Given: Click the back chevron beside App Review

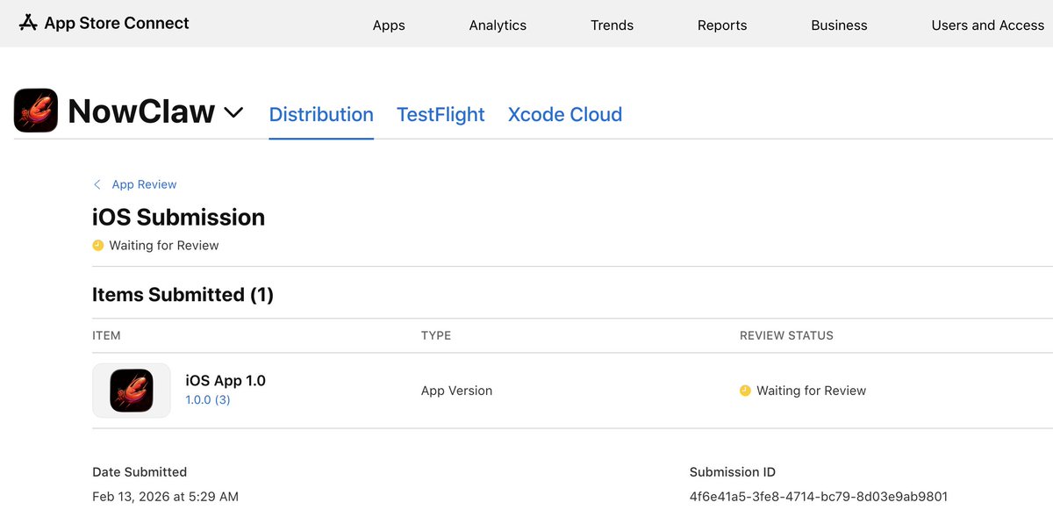Looking at the screenshot, I should pyautogui.click(x=97, y=184).
